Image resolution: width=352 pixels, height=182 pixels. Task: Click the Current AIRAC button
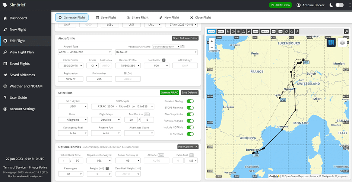169,92
